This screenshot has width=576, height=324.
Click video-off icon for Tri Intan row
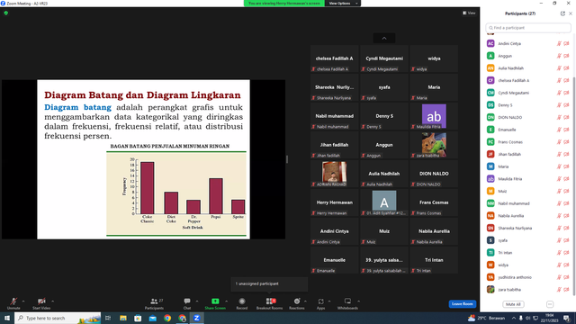pos(566,253)
